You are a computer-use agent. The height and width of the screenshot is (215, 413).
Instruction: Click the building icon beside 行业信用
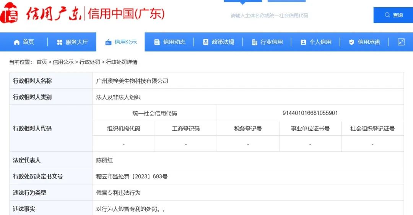coord(254,42)
